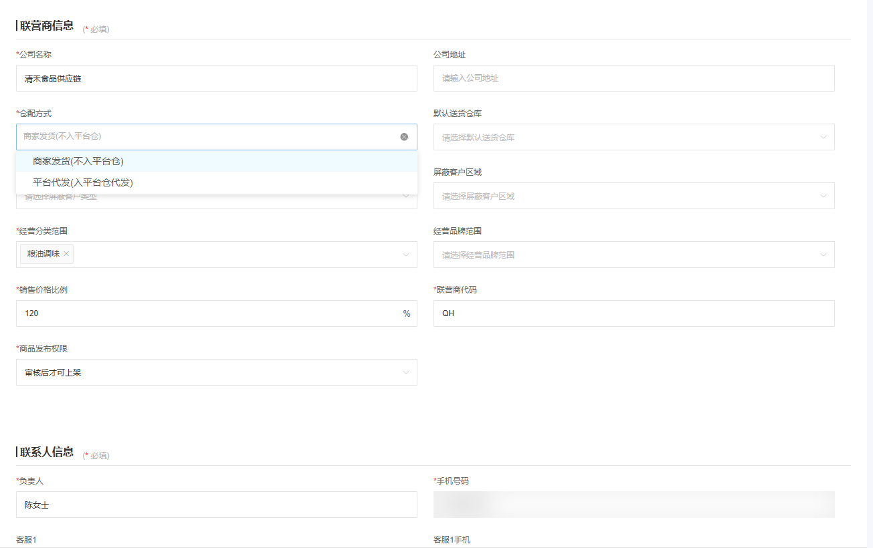Open the 屏蔽客户区域 dropdown
873x548 pixels.
click(634, 196)
